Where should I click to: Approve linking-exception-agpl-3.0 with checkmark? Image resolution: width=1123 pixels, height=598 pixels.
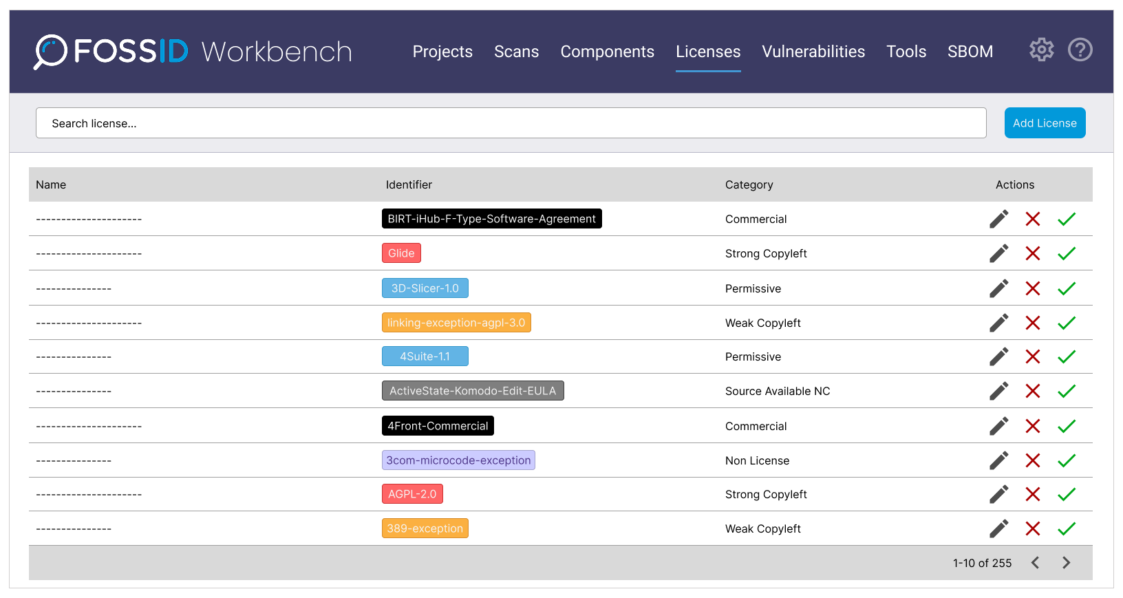tap(1067, 323)
